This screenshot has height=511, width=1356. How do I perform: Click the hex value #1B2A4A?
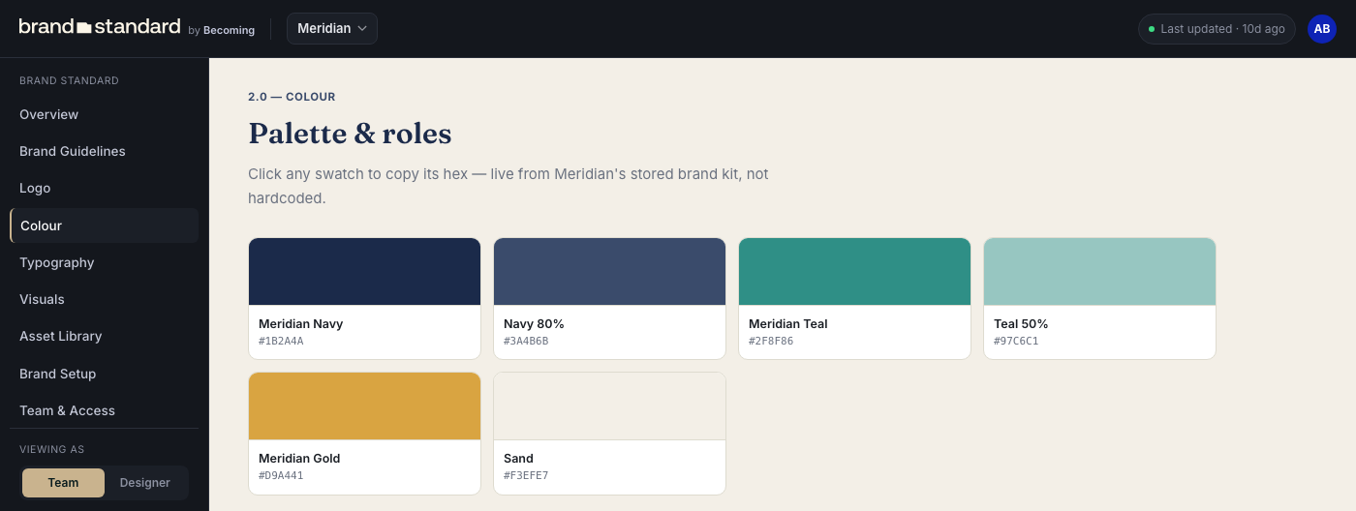281,342
